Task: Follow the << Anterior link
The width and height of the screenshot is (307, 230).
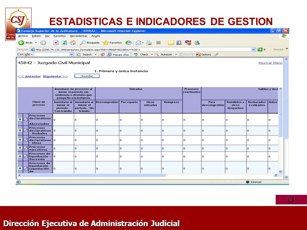Action: (x=29, y=76)
